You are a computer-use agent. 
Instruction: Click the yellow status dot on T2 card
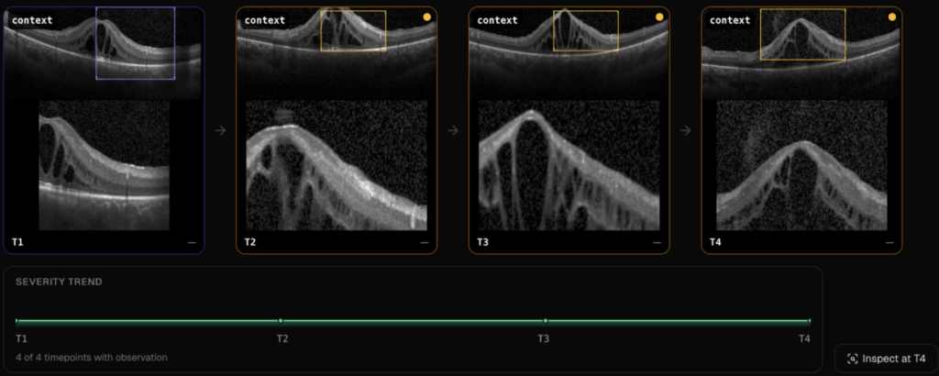point(427,17)
